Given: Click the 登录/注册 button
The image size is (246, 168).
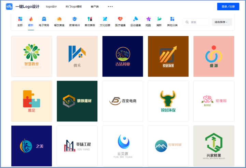Looking at the screenshot, I should 228,7.
